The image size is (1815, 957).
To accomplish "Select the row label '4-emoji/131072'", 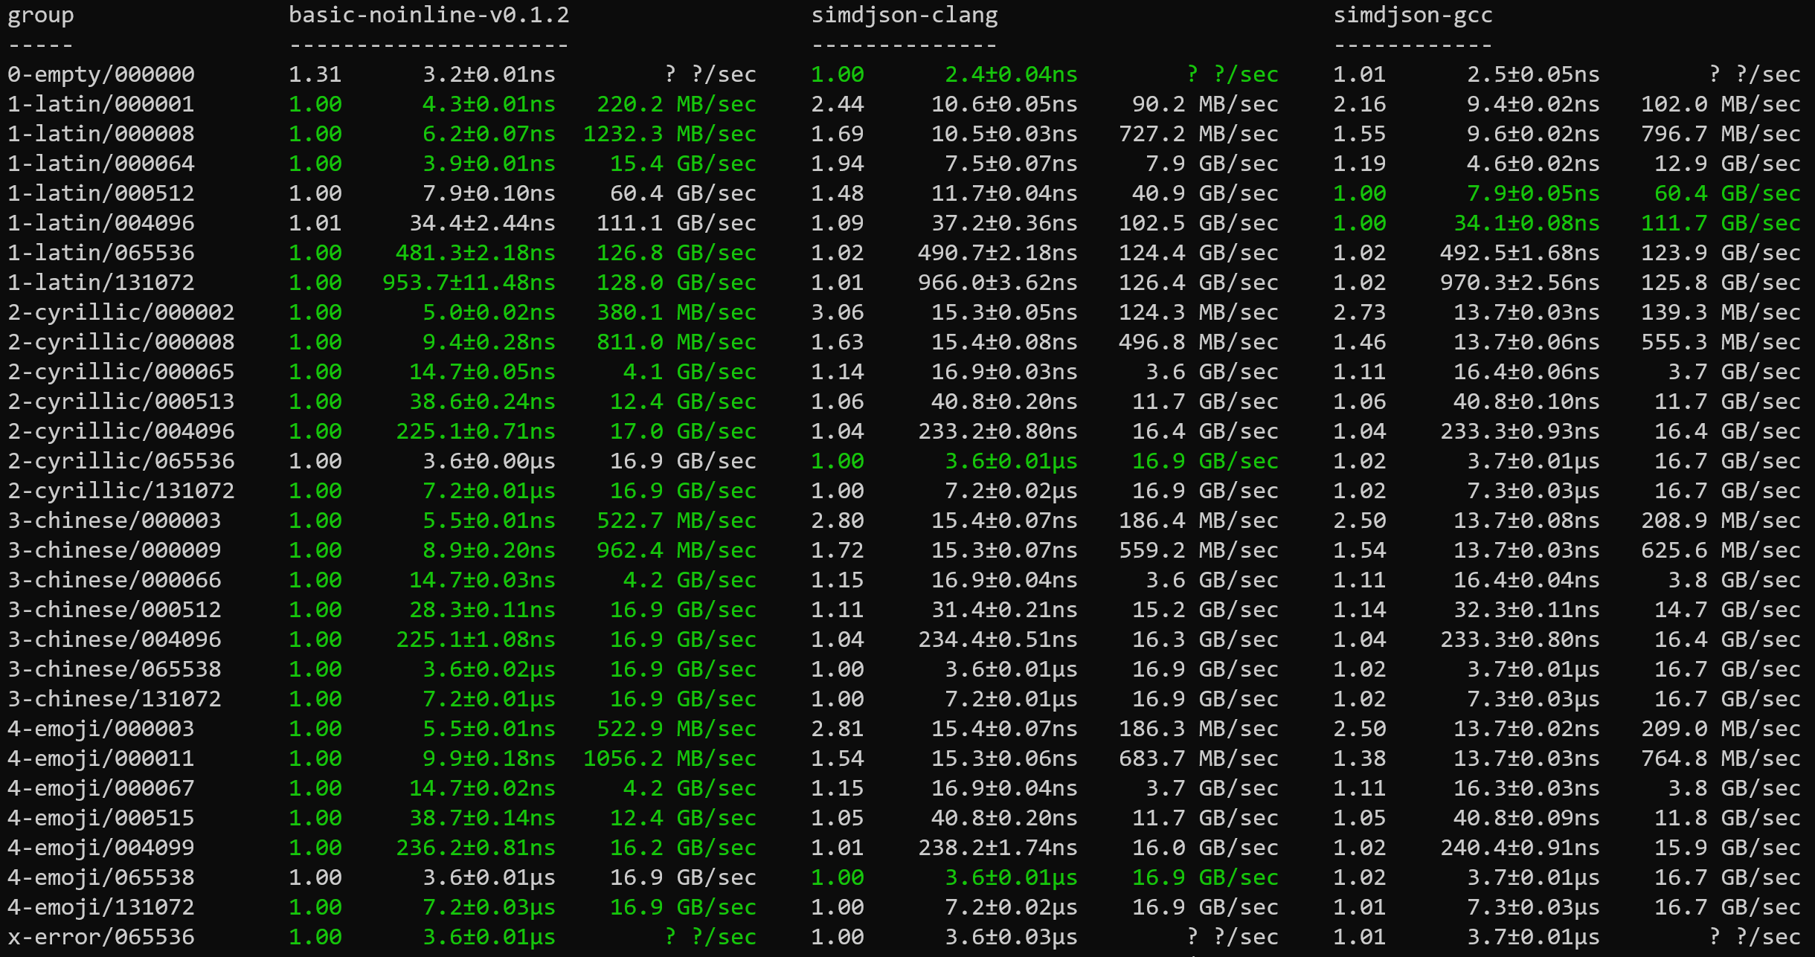I will click(x=101, y=907).
